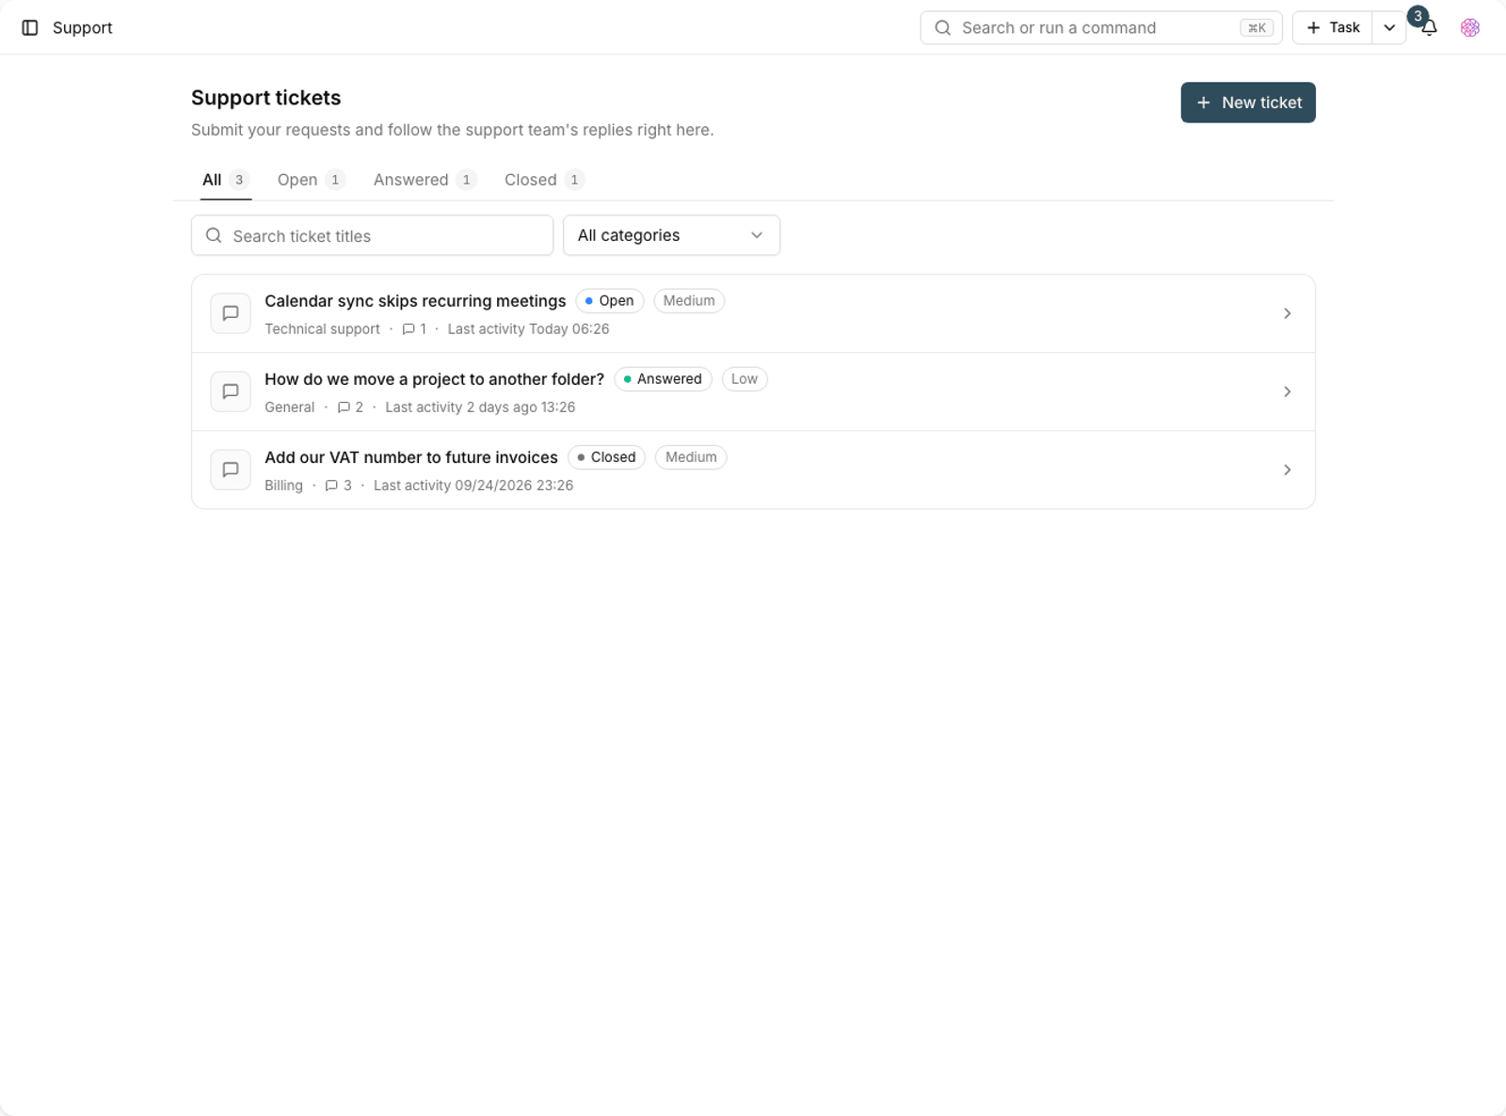Click 'Last activity 2 days ago 13:26' text
Viewport: 1506px width, 1116px height.
point(480,407)
